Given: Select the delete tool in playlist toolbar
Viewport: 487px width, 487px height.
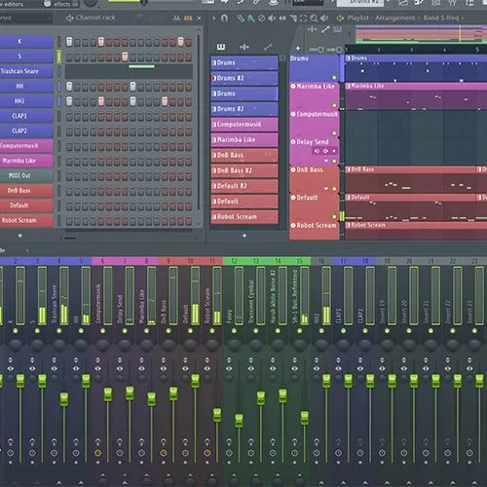Looking at the screenshot, I should (261, 19).
